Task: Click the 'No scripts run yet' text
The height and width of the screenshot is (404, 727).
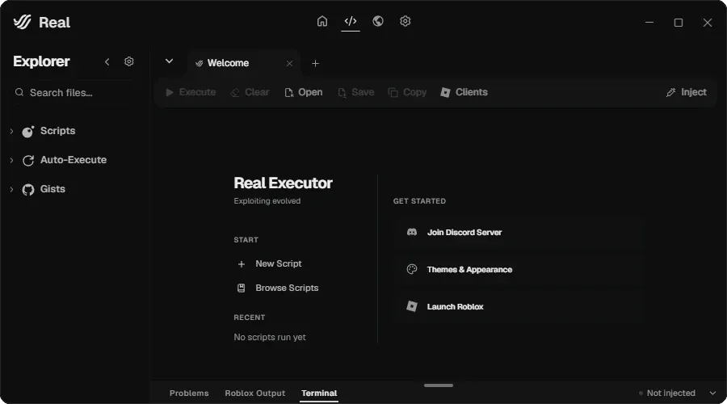Action: (x=269, y=337)
